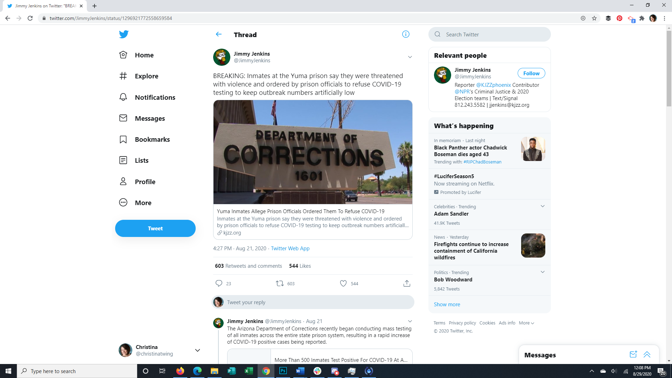Click the Twitter bird logo
The height and width of the screenshot is (378, 672).
124,34
